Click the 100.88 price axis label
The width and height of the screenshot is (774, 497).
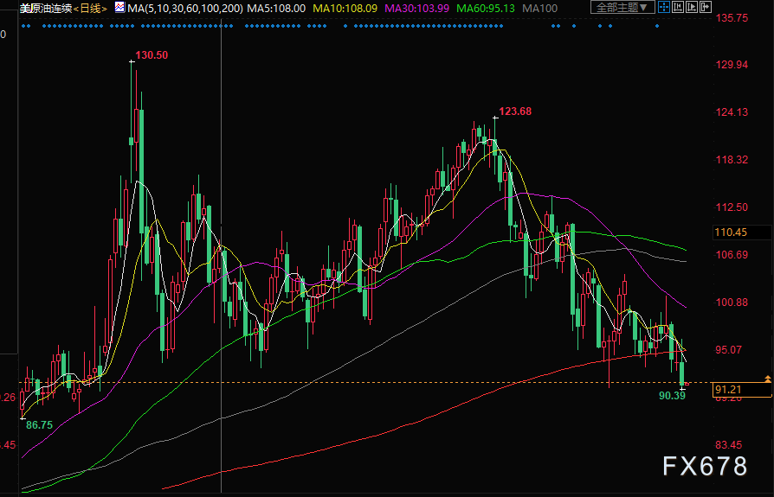pos(732,303)
